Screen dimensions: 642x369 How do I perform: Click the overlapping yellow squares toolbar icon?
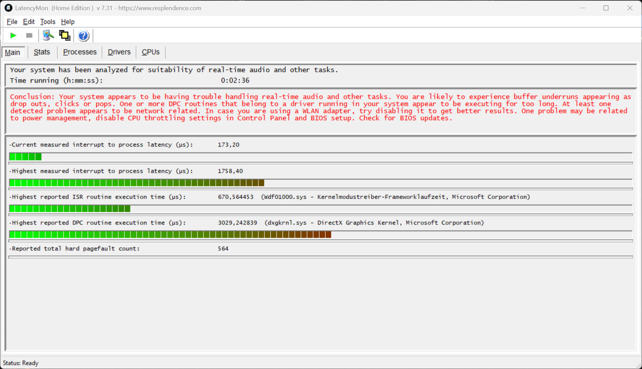pos(64,35)
